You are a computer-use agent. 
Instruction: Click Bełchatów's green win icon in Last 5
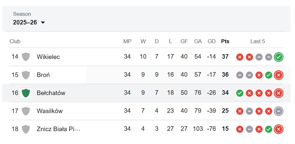(x=240, y=93)
